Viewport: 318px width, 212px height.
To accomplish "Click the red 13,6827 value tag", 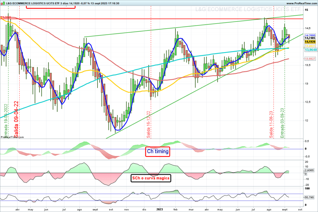I will click(310, 59).
